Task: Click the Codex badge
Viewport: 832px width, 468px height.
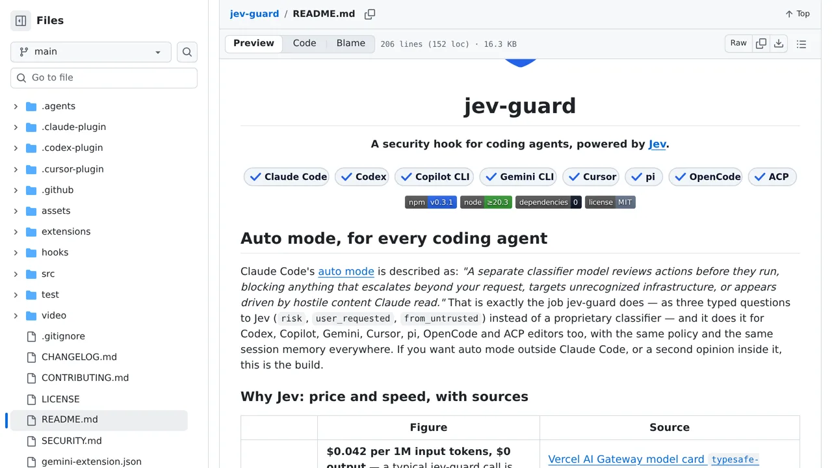Action: pos(362,177)
